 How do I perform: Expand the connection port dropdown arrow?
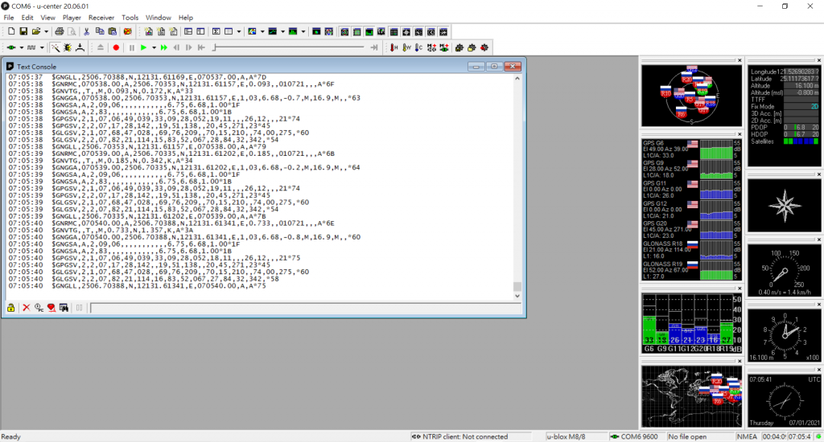click(x=21, y=48)
